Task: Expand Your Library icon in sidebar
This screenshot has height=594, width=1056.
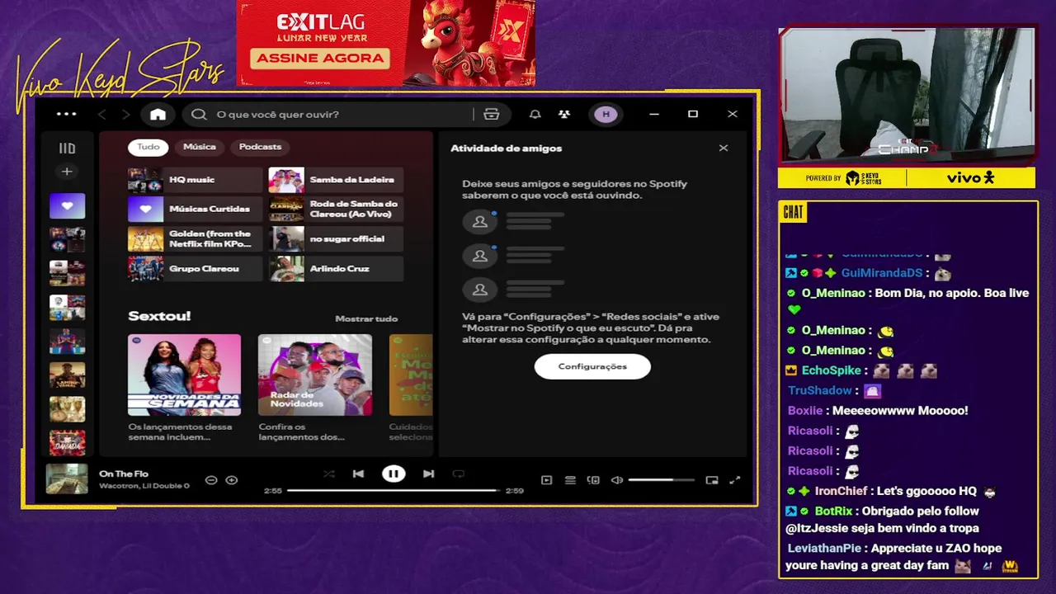Action: coord(67,148)
